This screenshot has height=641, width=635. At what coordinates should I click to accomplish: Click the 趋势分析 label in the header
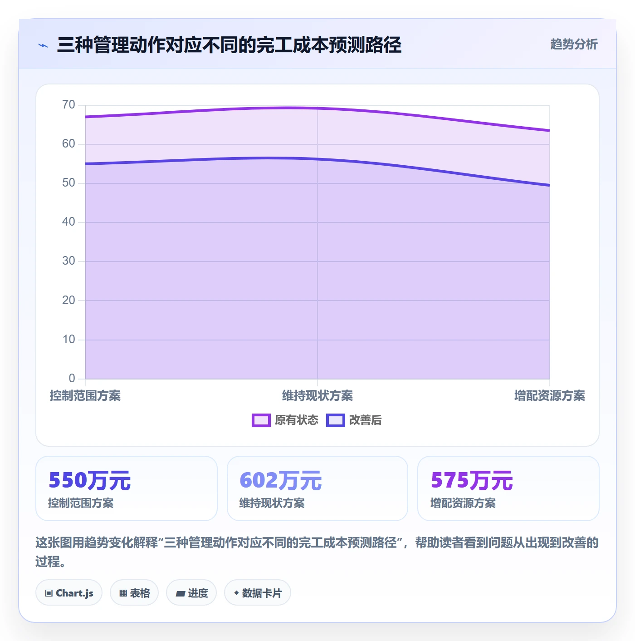click(574, 44)
